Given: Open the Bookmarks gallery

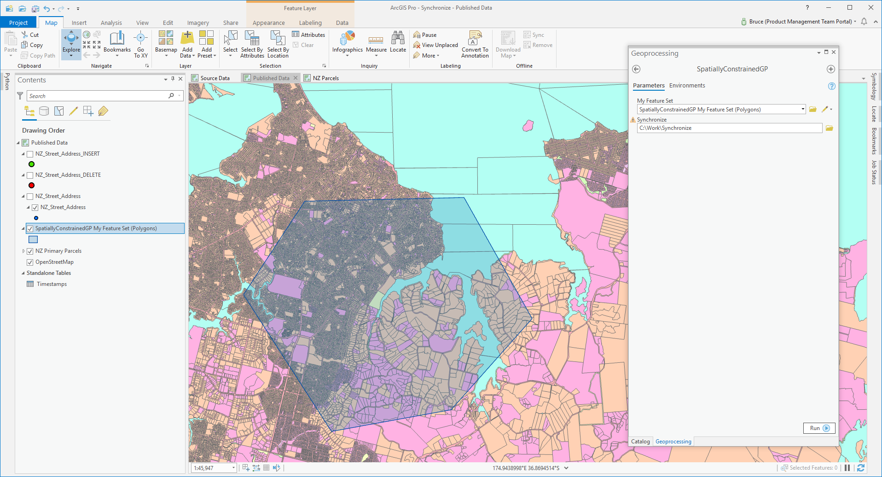Looking at the screenshot, I should 117,44.
